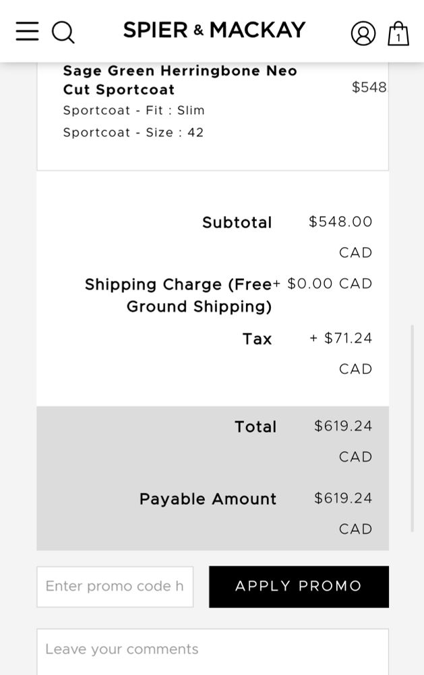This screenshot has height=675, width=424.
Task: Click the Sportcoat Fit Slim detail
Action: pos(133,111)
